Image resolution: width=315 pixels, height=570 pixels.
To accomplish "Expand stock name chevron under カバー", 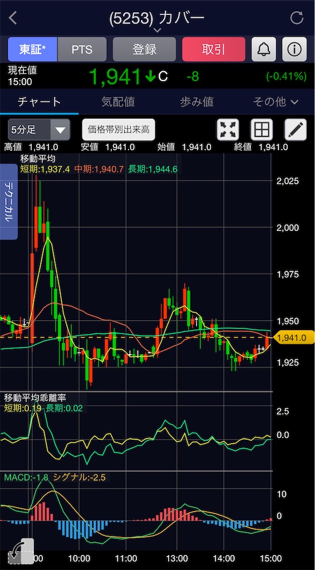I will click(x=157, y=30).
